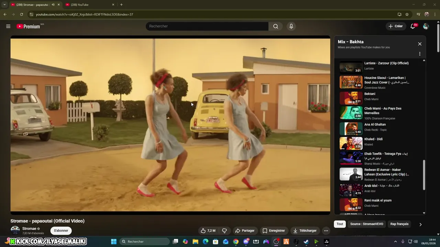Show hidden system tray icons chevron
This screenshot has height=247, width=440.
[x=395, y=242]
